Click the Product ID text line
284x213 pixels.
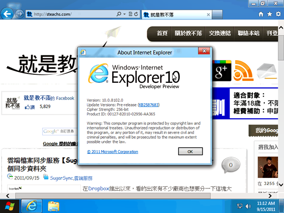(121, 114)
